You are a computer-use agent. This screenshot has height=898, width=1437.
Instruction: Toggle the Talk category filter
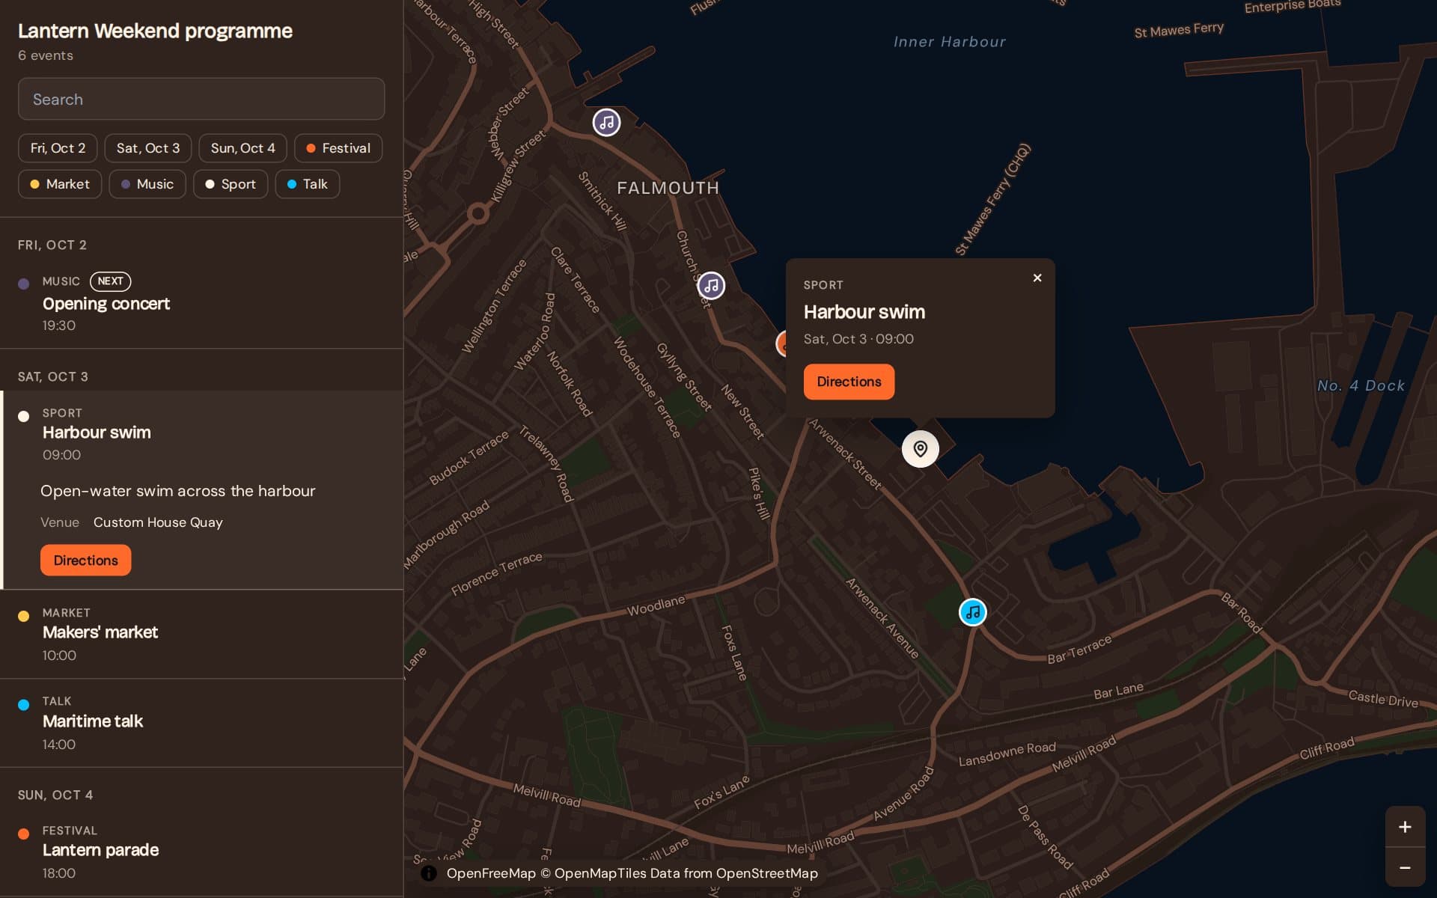coord(308,184)
